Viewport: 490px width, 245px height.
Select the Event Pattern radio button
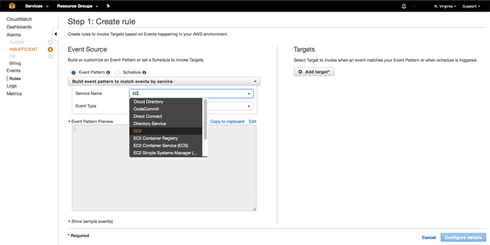[x=73, y=72]
